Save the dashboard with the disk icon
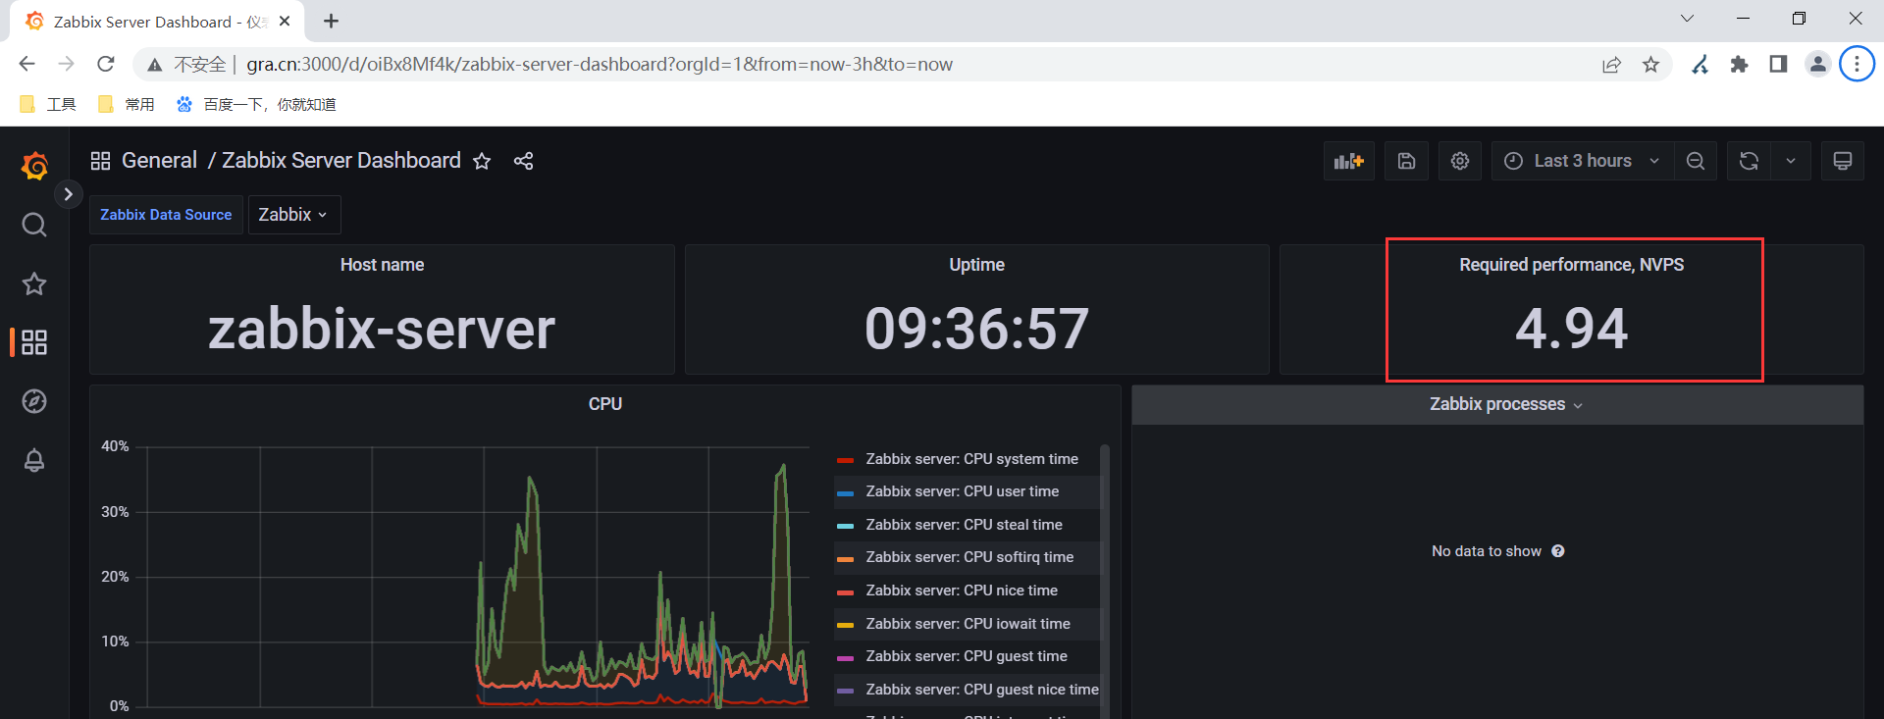 1406,161
